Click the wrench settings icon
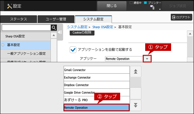 9,6
